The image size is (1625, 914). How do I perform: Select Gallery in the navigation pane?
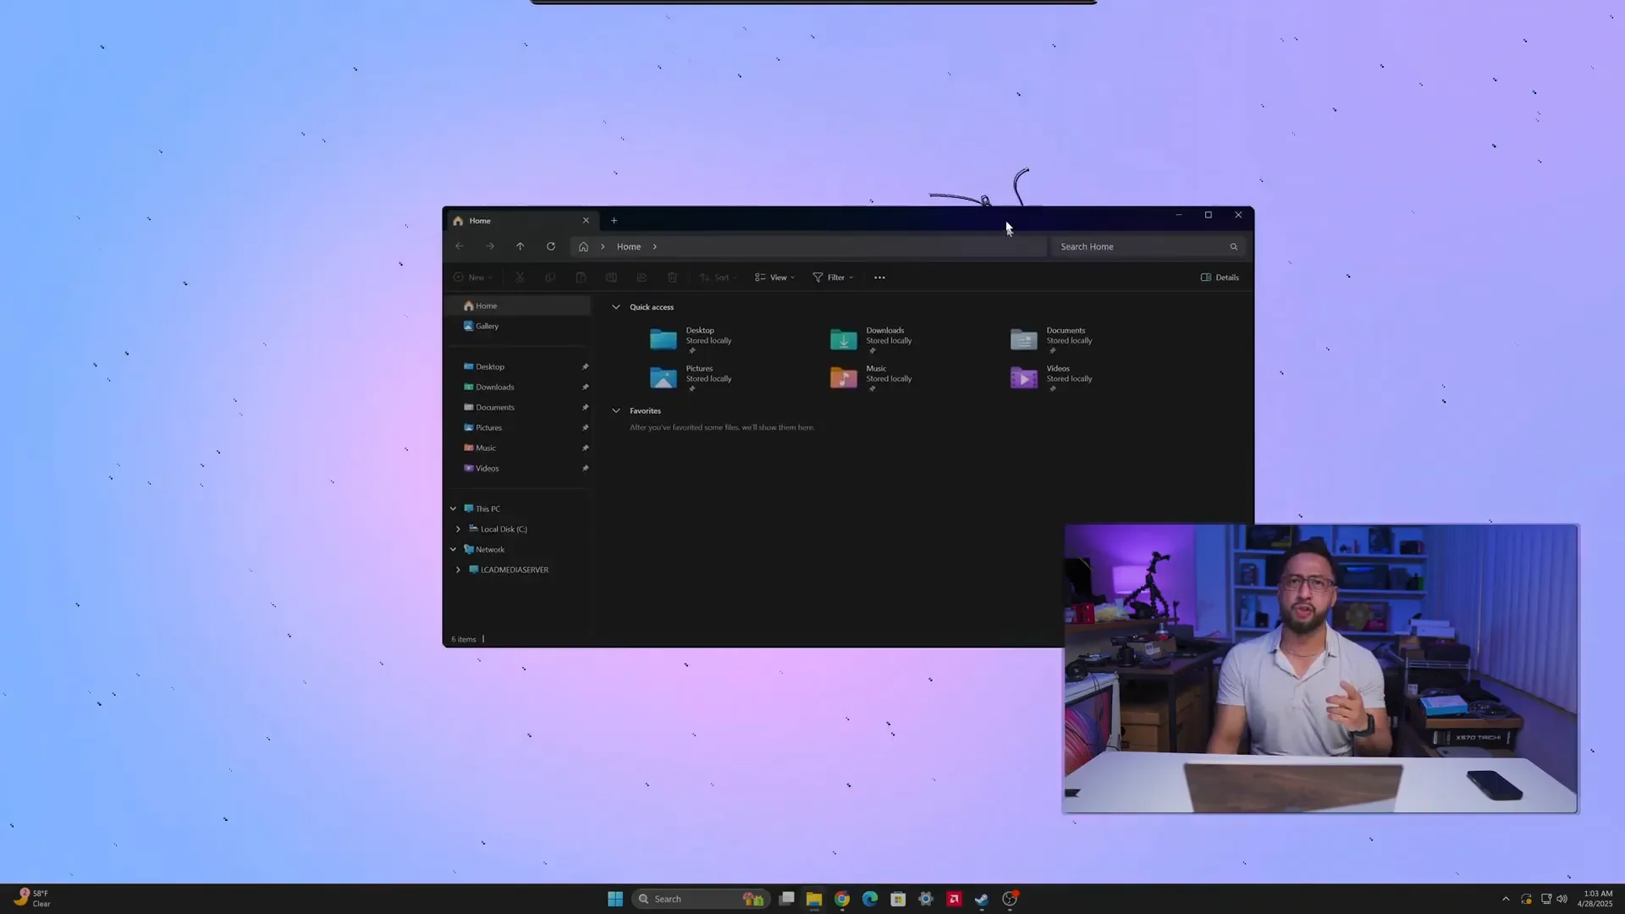tap(518, 327)
